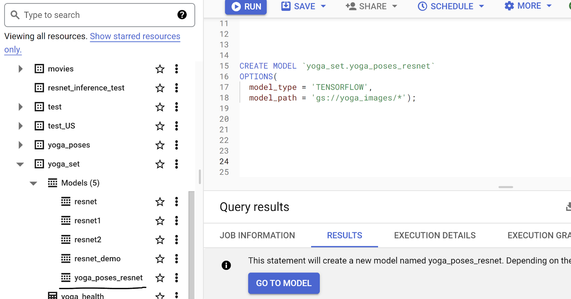The height and width of the screenshot is (299, 571).
Task: Click in the Type to search field
Action: pyautogui.click(x=96, y=15)
